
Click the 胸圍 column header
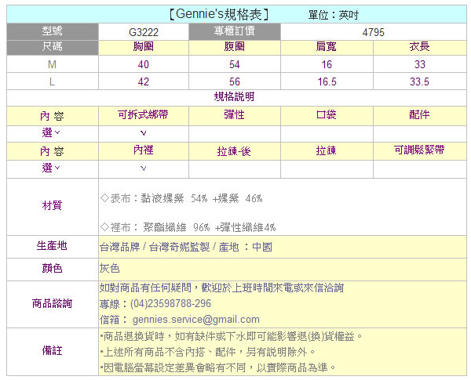[144, 47]
